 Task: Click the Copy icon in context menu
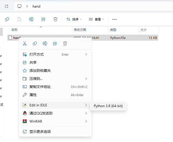[35, 43]
